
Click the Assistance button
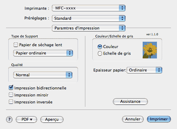point(130,101)
